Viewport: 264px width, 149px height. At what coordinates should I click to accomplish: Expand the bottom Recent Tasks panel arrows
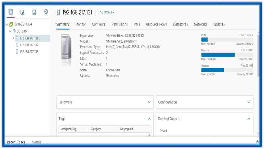pyautogui.click(x=257, y=142)
